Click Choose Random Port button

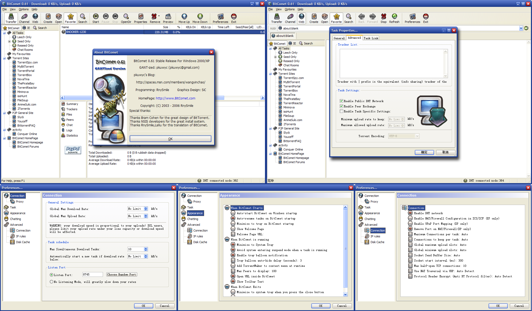pos(122,274)
